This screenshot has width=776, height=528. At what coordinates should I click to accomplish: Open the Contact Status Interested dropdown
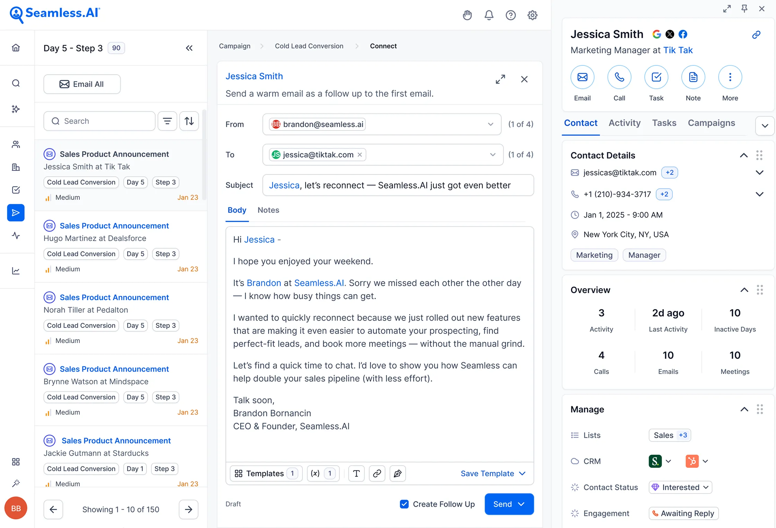click(x=680, y=487)
